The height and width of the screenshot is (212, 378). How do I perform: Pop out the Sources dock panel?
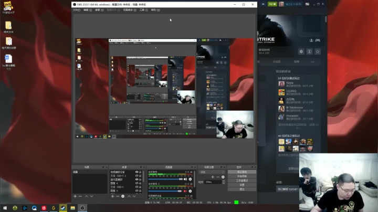pyautogui.click(x=141, y=167)
